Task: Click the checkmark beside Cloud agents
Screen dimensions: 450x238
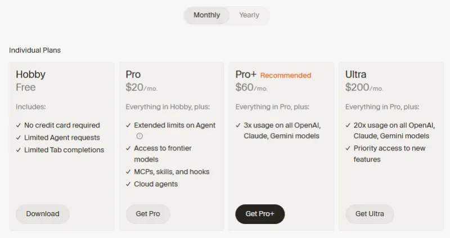Action: tap(128, 184)
